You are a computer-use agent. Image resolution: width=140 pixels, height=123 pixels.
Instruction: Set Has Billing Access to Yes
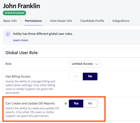click(76, 76)
